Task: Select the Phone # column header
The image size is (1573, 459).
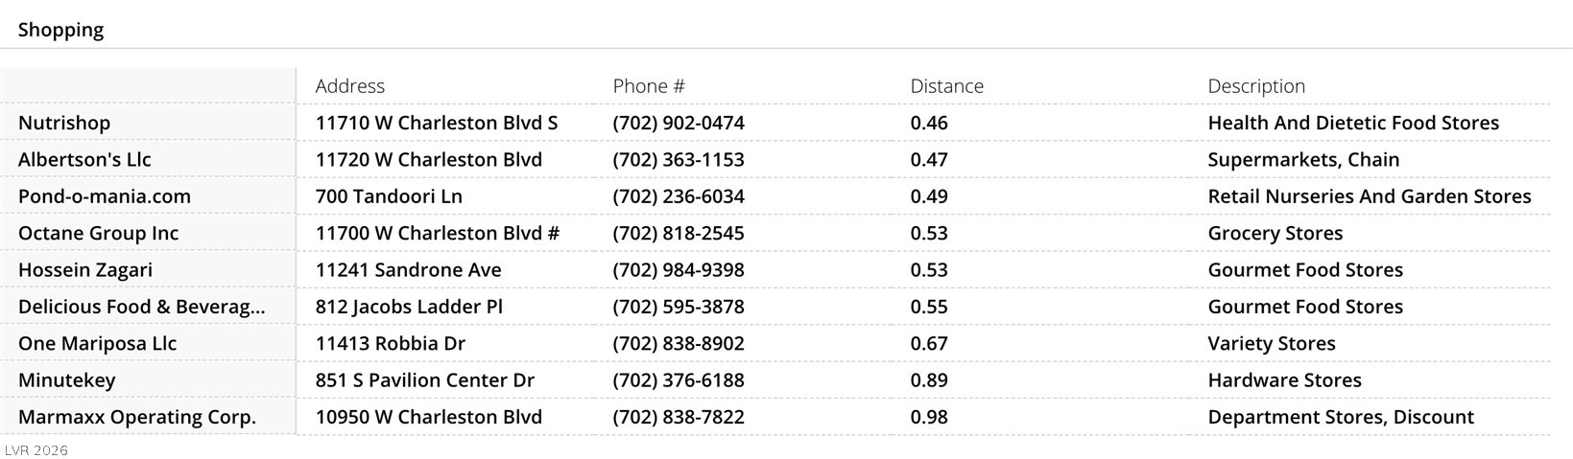Action: pos(649,86)
